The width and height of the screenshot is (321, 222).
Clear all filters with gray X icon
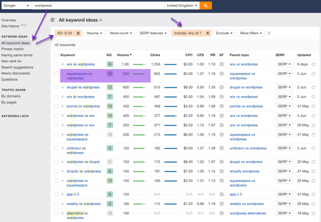click(x=269, y=33)
